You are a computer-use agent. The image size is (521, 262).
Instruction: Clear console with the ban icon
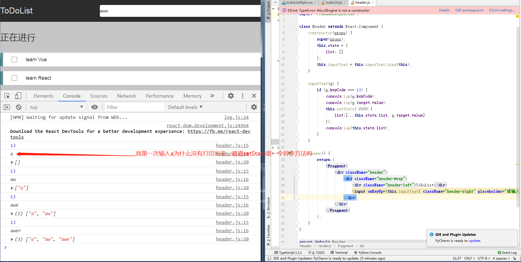[x=19, y=107]
